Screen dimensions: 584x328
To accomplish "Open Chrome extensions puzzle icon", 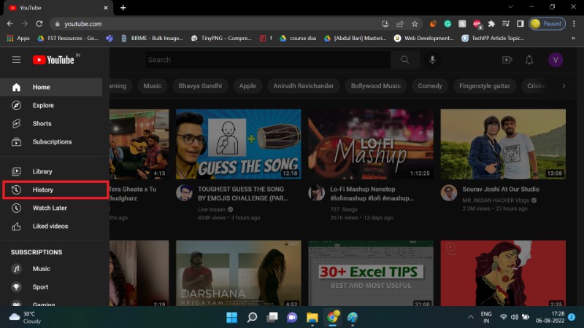I will (x=491, y=23).
